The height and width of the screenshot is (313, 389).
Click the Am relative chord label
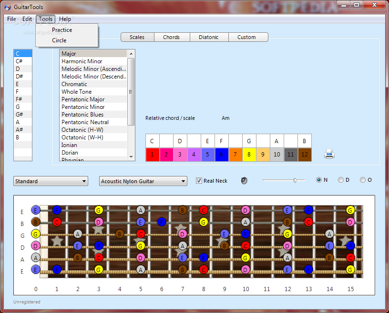[225, 118]
